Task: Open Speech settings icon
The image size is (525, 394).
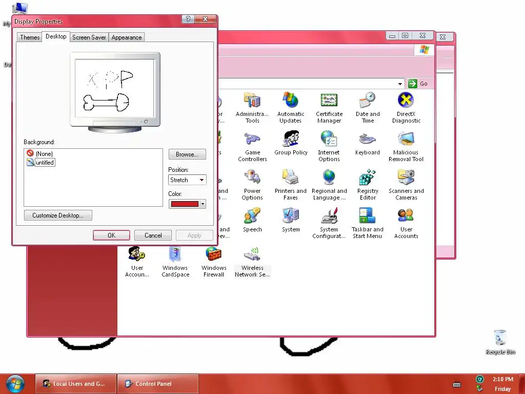Action: (252, 220)
